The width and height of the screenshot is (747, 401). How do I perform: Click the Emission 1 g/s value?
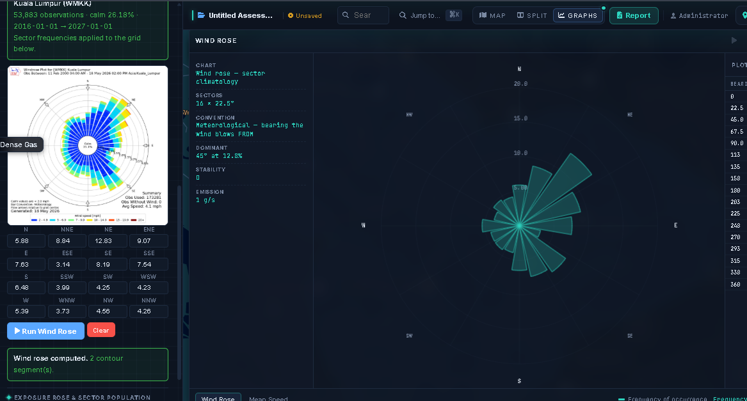pos(205,200)
